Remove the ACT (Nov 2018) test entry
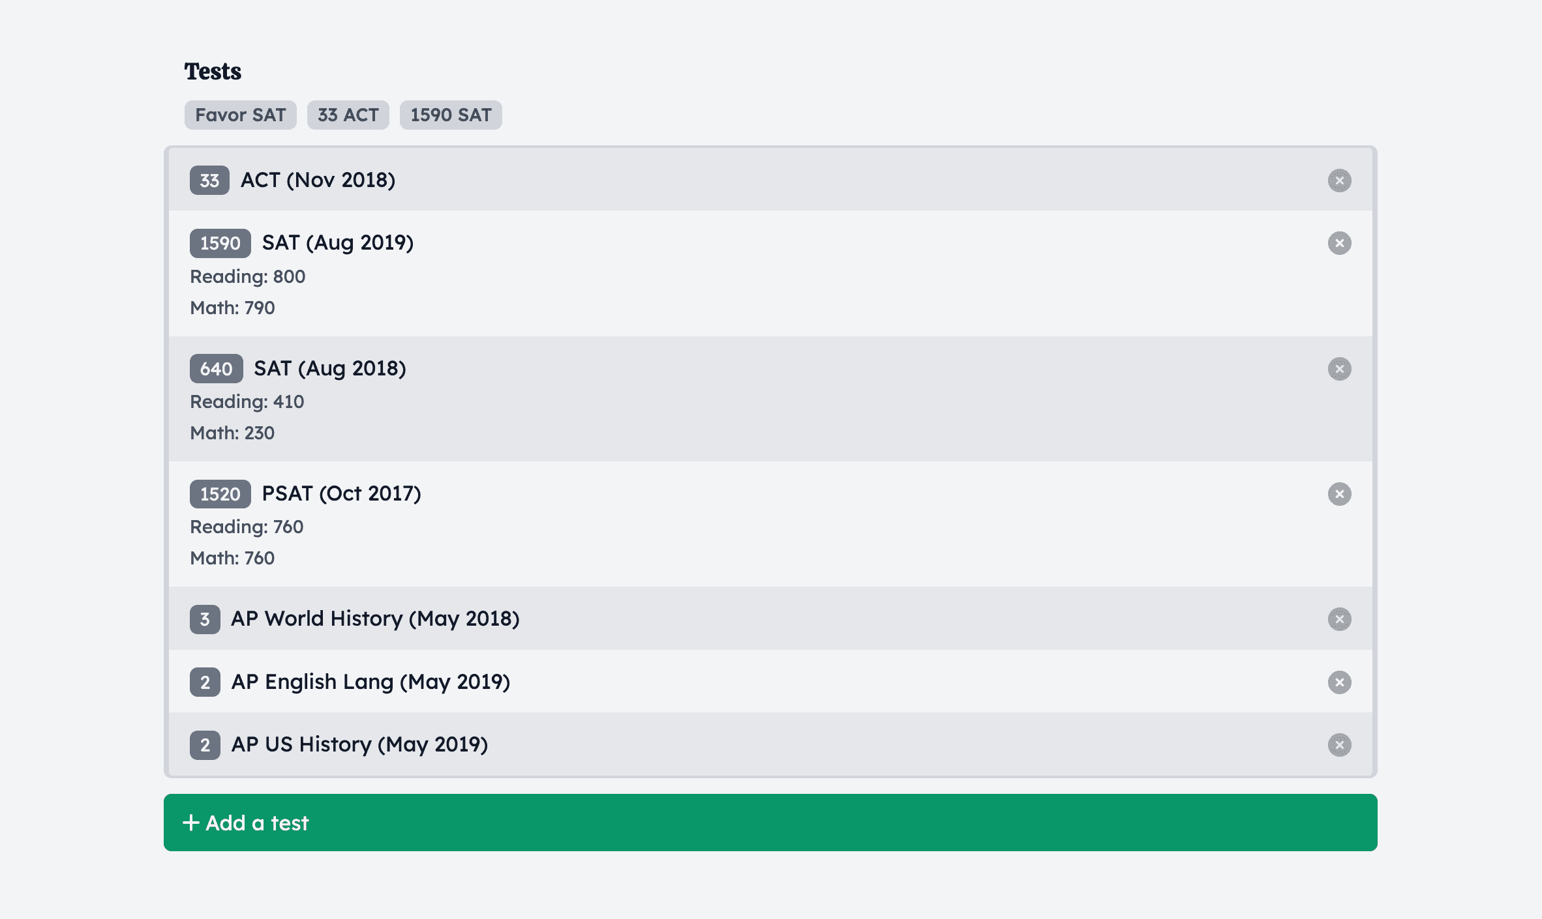Viewport: 1542px width, 919px height. coord(1339,181)
